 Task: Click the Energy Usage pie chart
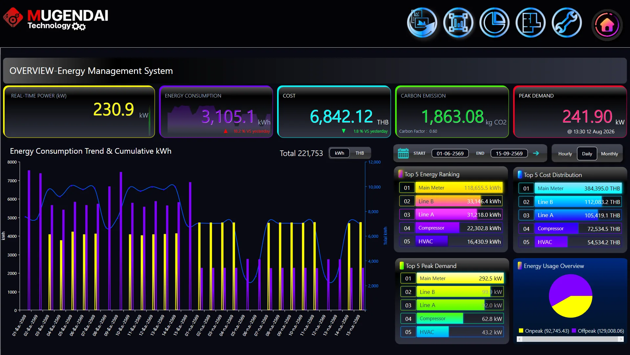pyautogui.click(x=571, y=296)
